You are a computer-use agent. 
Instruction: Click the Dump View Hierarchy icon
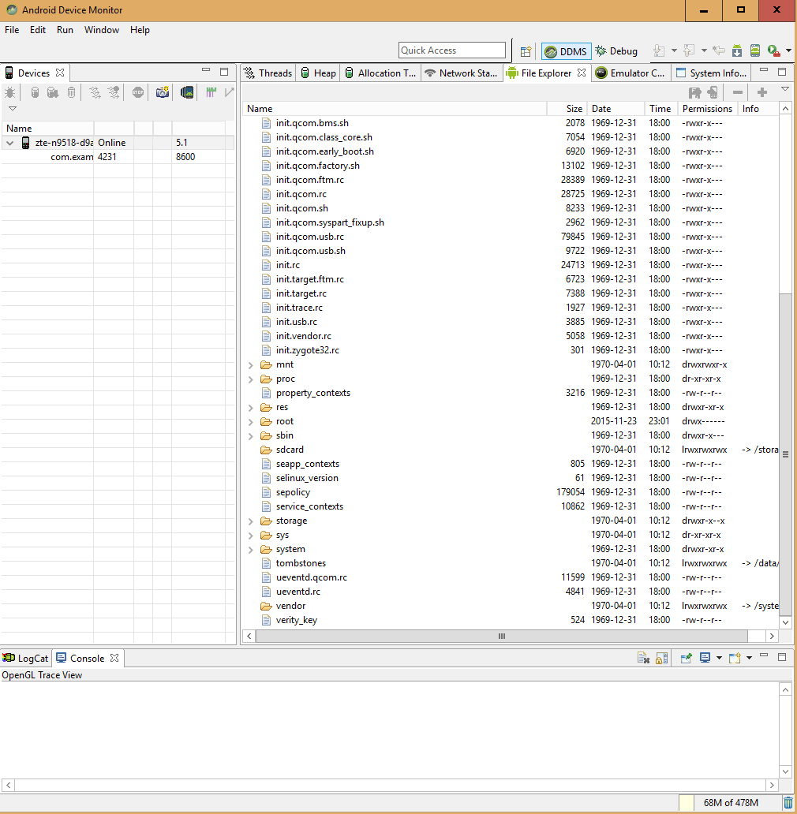pyautogui.click(x=187, y=92)
